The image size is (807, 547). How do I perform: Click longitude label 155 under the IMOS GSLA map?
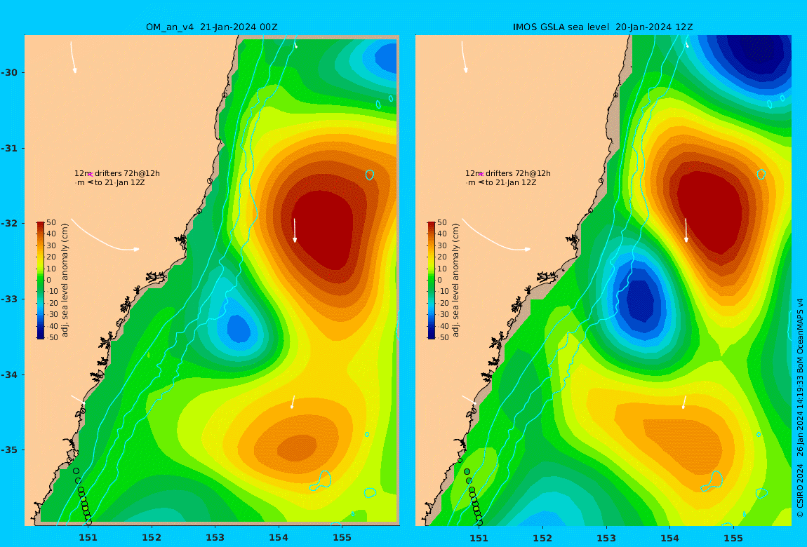(x=733, y=538)
